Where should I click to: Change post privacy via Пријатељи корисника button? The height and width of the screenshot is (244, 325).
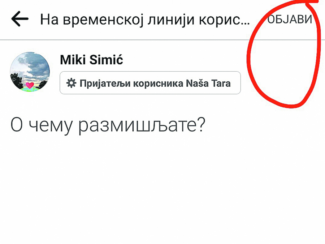(x=150, y=83)
